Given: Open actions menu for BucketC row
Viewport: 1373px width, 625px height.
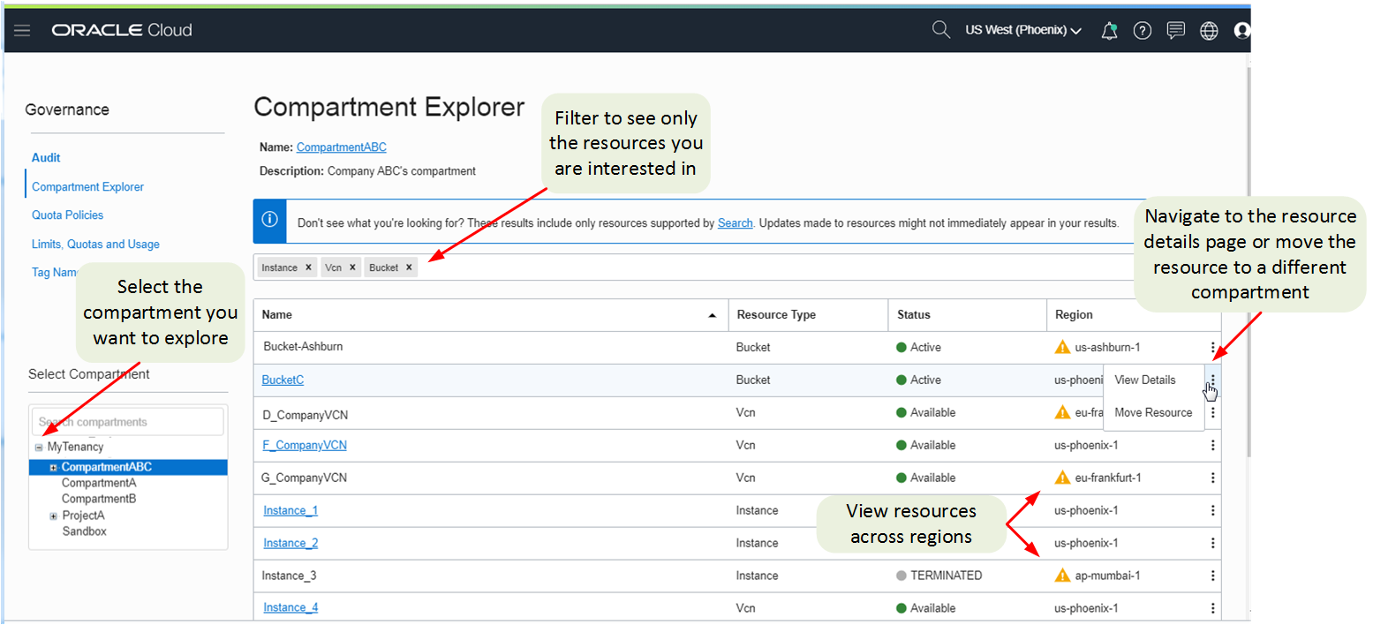Looking at the screenshot, I should click(x=1213, y=380).
